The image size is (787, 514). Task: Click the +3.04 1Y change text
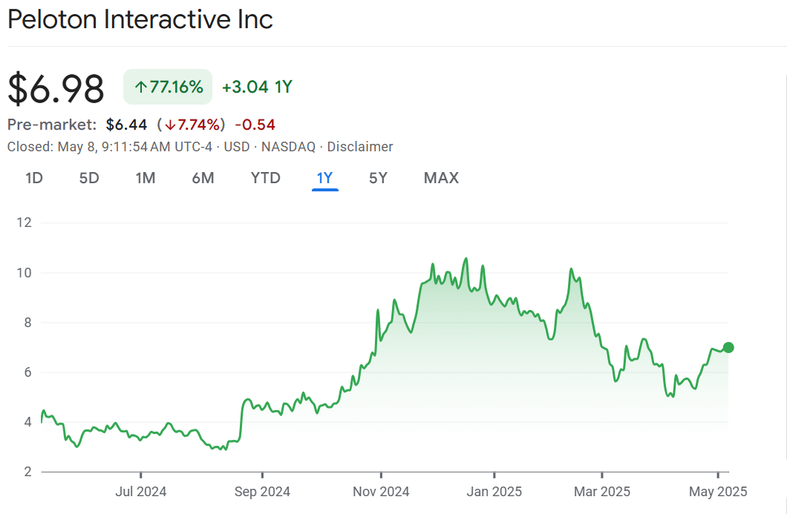(x=257, y=87)
